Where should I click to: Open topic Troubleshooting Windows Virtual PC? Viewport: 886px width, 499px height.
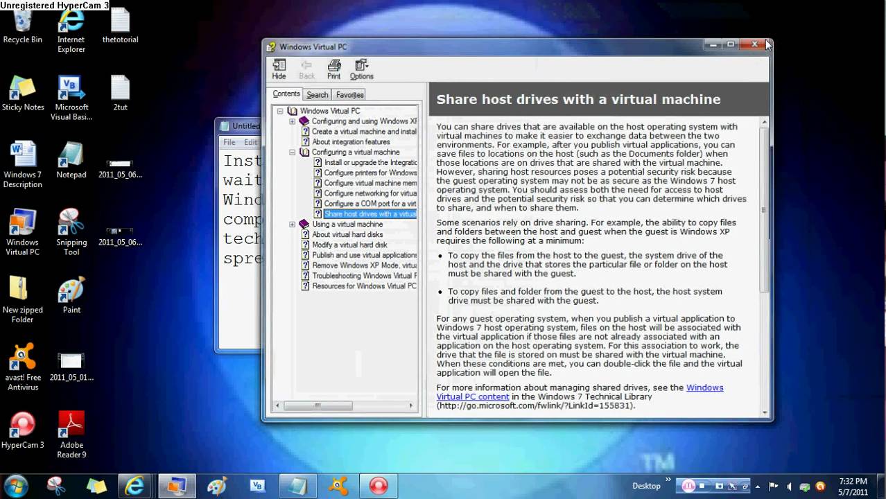364,276
